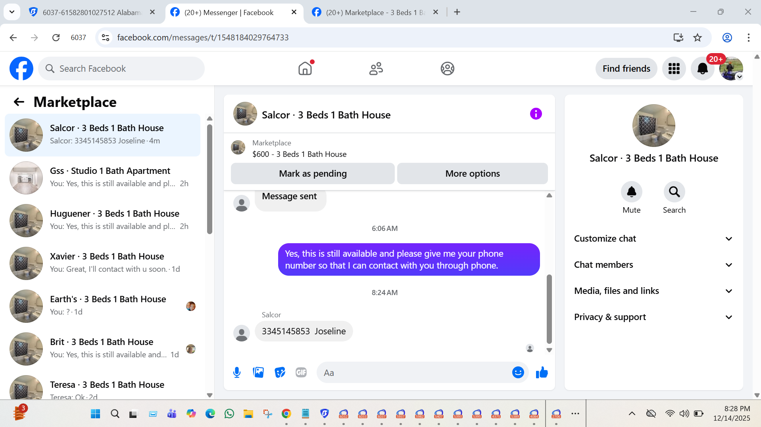Open the browser three-dot menu

748,38
